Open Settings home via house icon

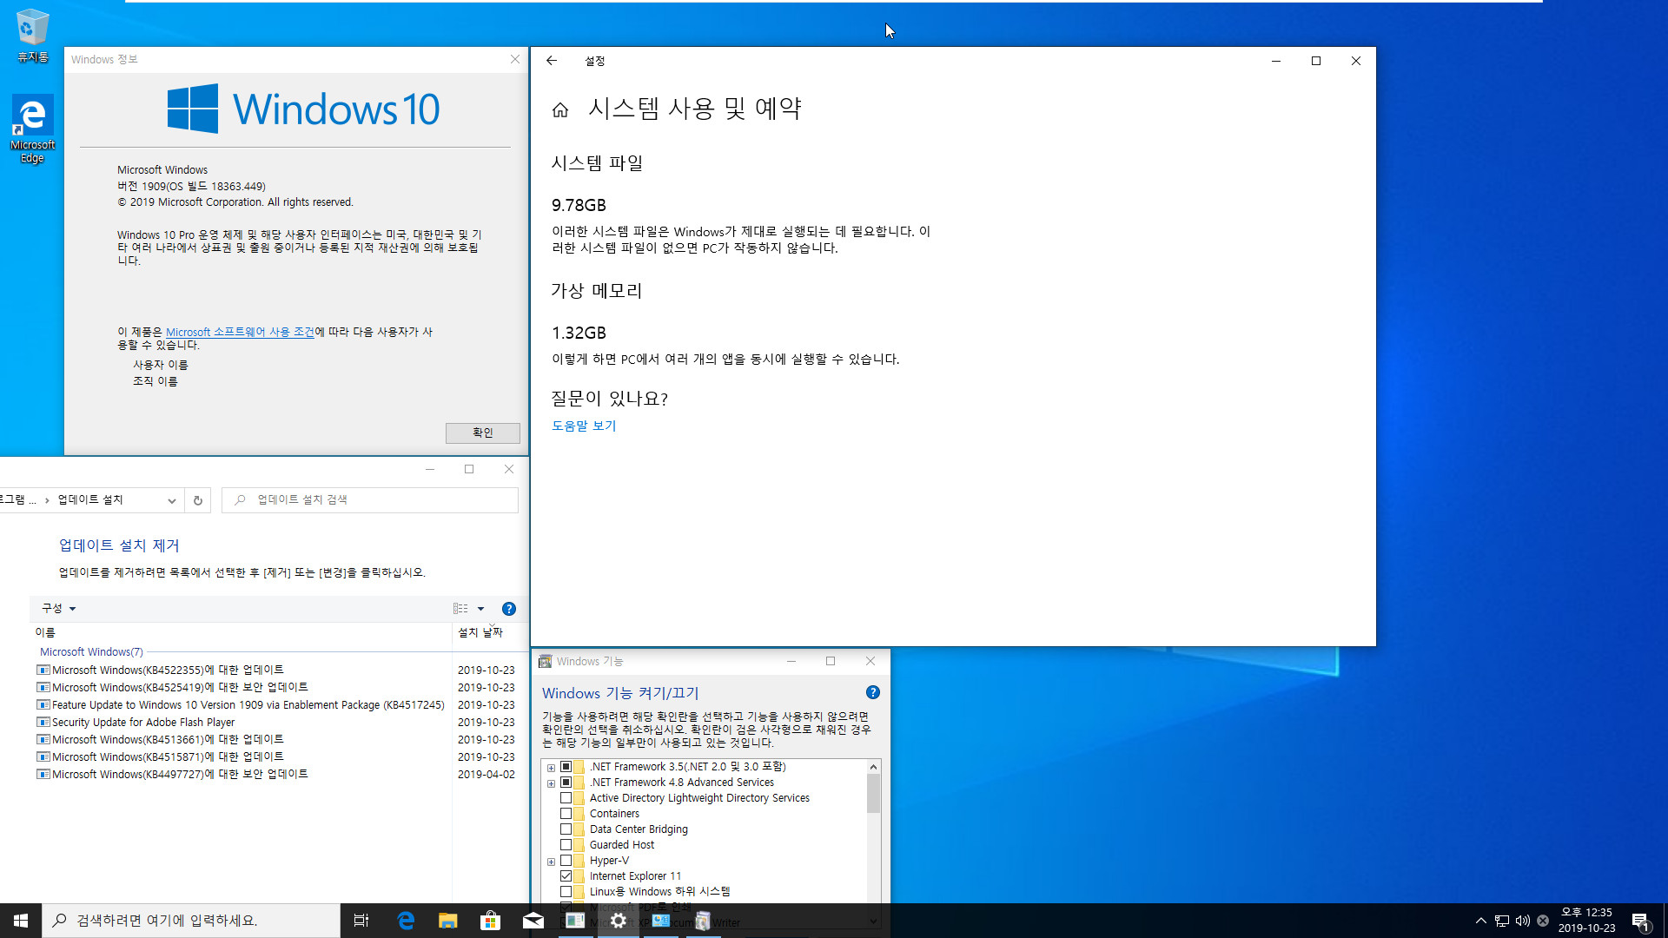pyautogui.click(x=560, y=109)
